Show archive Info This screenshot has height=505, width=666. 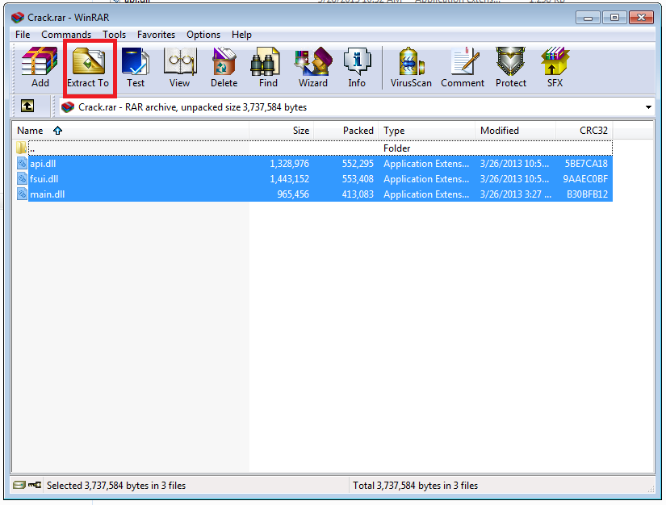(x=357, y=68)
